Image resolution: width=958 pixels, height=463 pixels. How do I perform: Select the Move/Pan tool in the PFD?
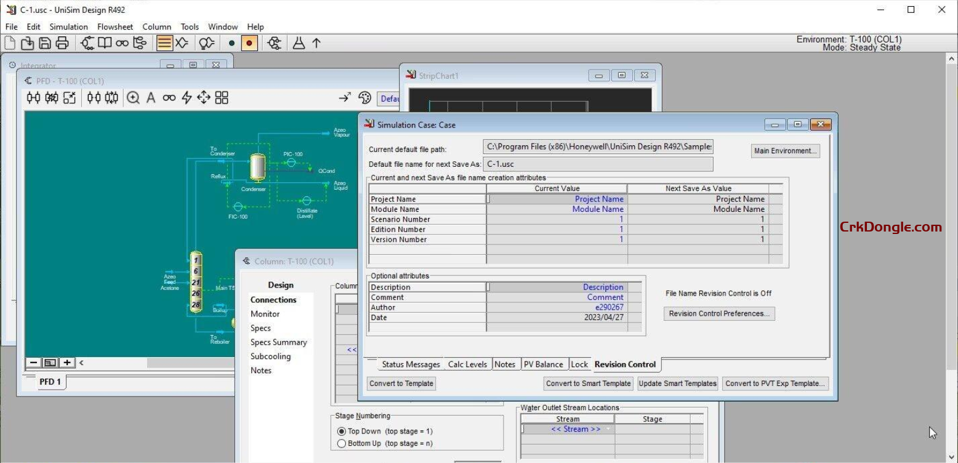click(203, 97)
